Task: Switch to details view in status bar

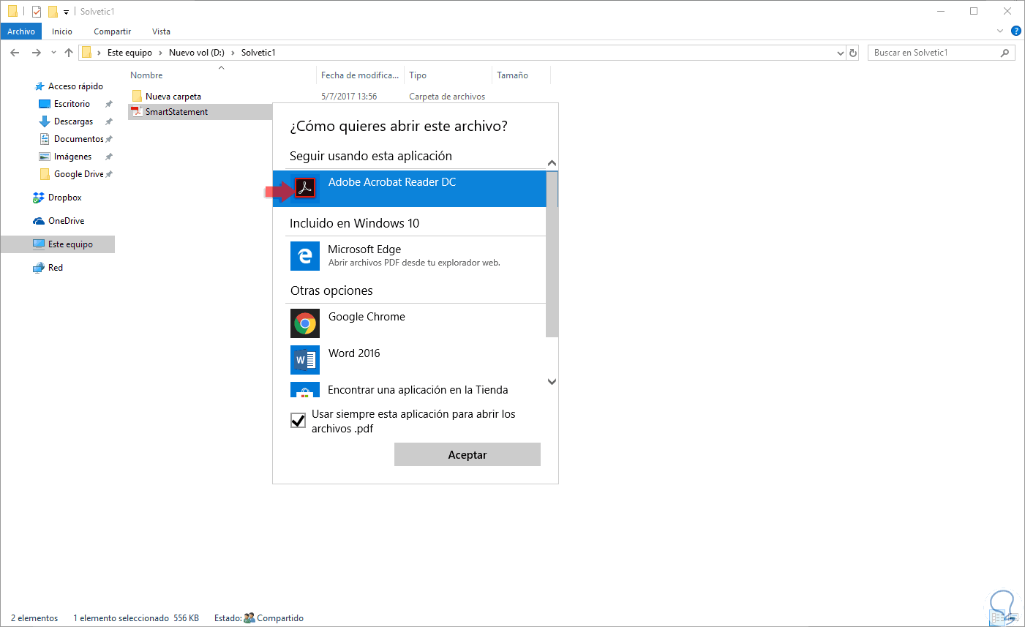Action: point(998,618)
